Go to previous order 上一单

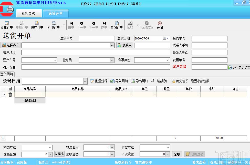81,25
